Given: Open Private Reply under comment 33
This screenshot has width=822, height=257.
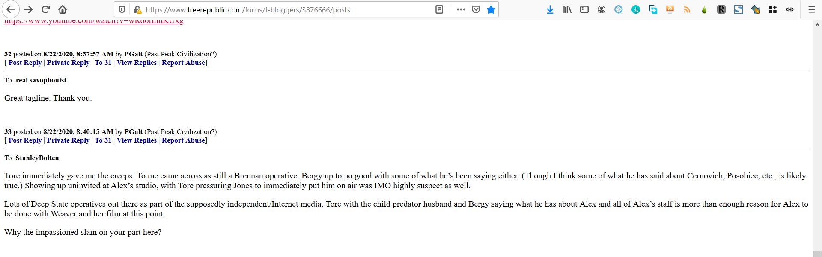Looking at the screenshot, I should point(68,140).
